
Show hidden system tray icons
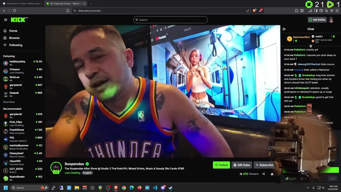click(308, 188)
